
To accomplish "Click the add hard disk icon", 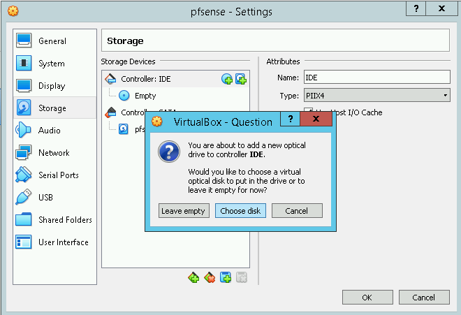I will [x=240, y=79].
